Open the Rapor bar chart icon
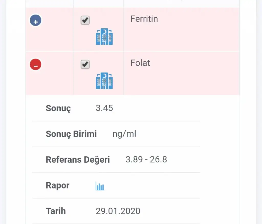 [x=100, y=186]
